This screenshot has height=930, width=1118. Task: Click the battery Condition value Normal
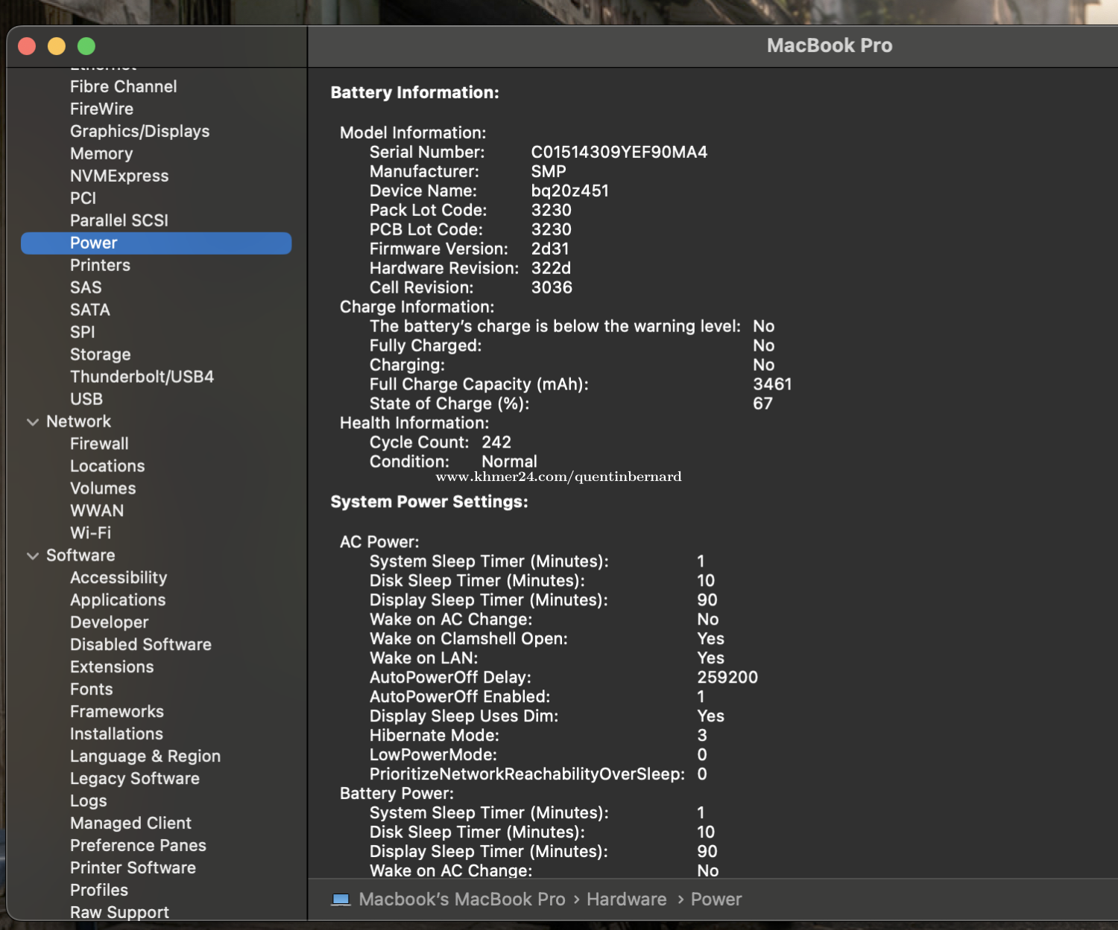click(x=509, y=462)
